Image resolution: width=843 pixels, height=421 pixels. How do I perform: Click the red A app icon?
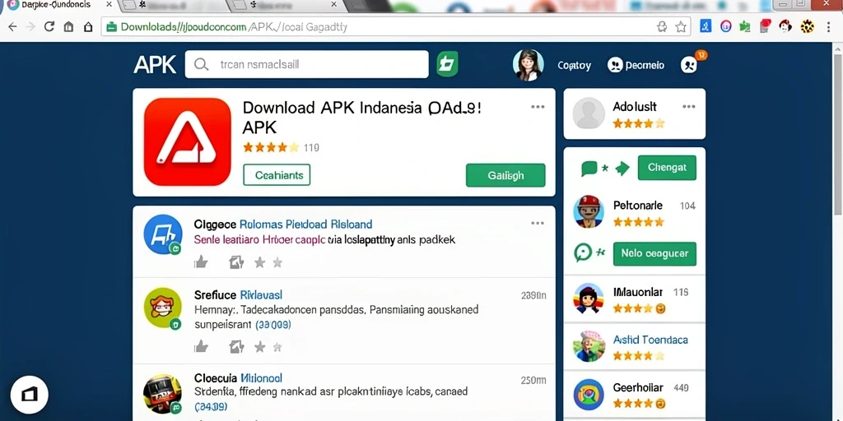188,141
